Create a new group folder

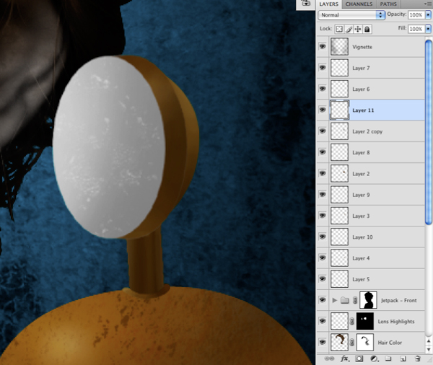pyautogui.click(x=388, y=359)
